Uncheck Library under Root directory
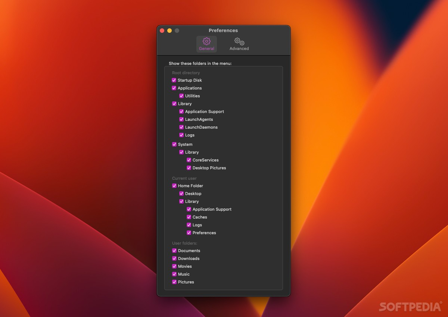 [x=174, y=104]
